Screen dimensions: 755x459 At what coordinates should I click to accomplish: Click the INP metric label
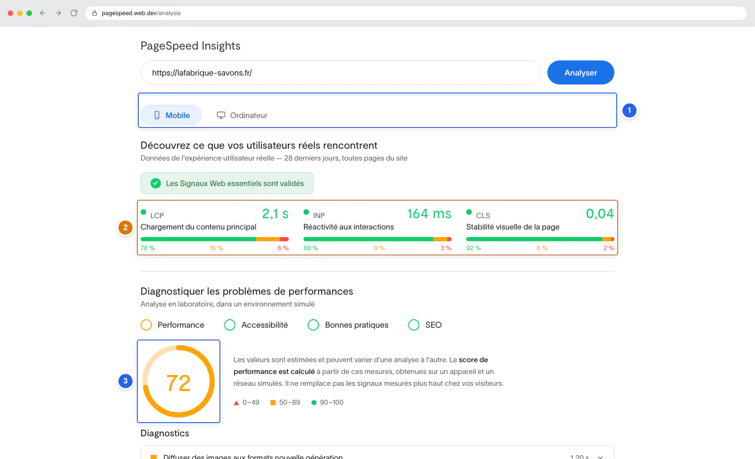(x=319, y=215)
